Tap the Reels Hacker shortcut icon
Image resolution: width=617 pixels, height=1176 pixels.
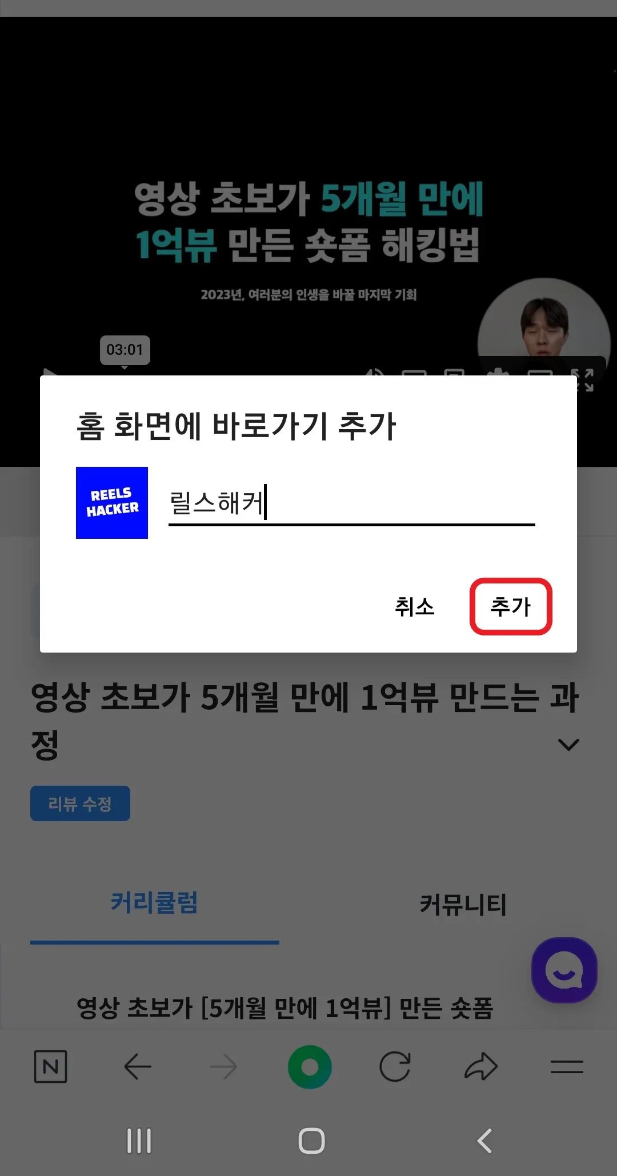click(112, 503)
